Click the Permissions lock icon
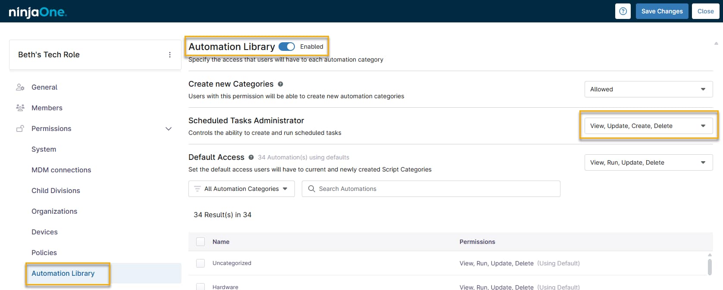Viewport: 723px width, 290px height. (20, 128)
